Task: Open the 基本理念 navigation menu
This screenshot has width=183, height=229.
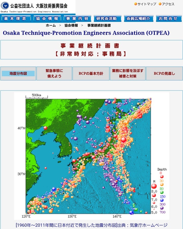Action: coord(16,19)
